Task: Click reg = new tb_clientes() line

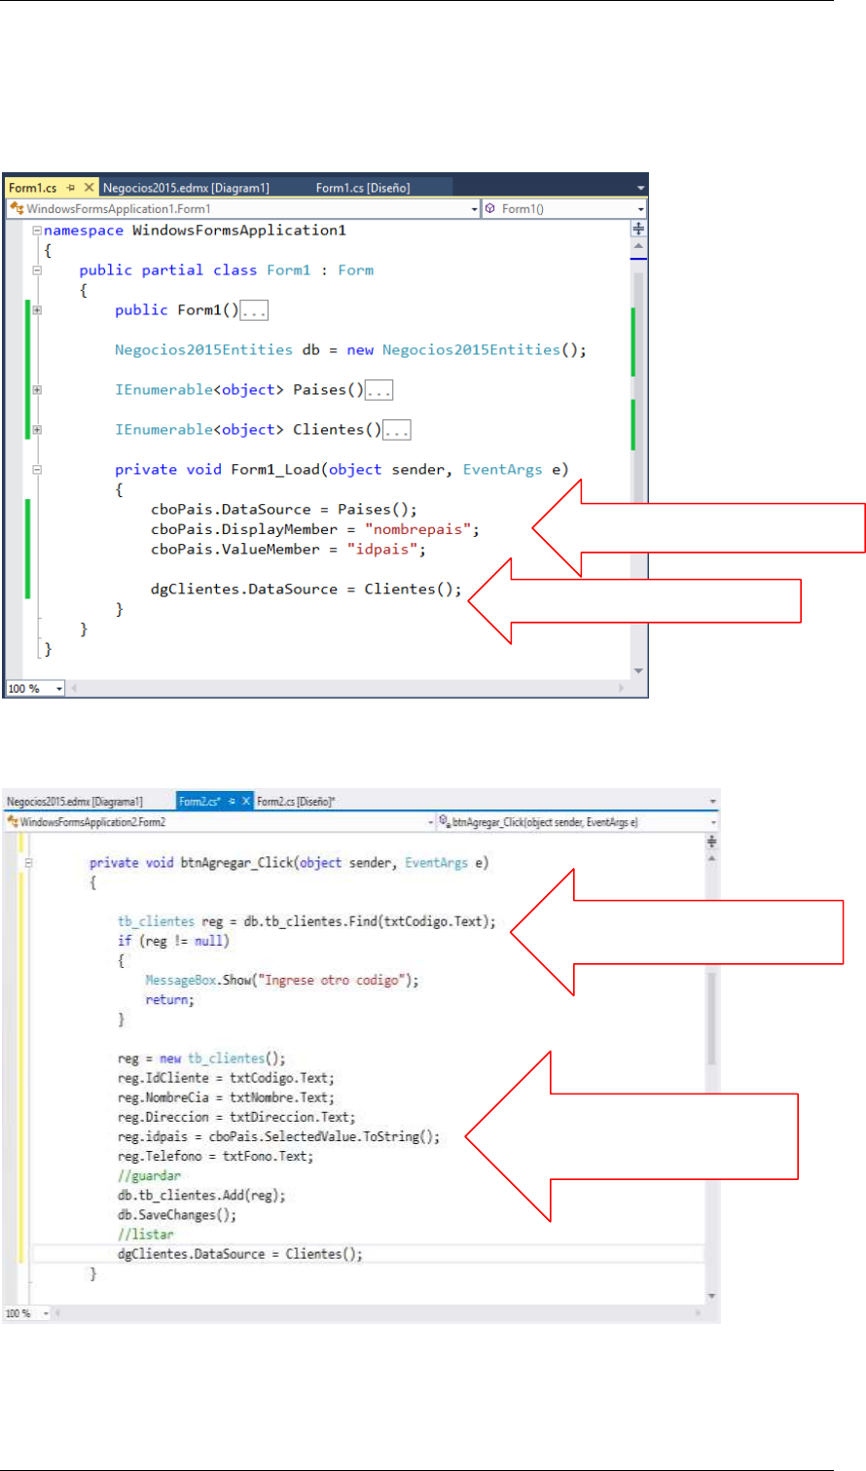Action: pos(201,1058)
